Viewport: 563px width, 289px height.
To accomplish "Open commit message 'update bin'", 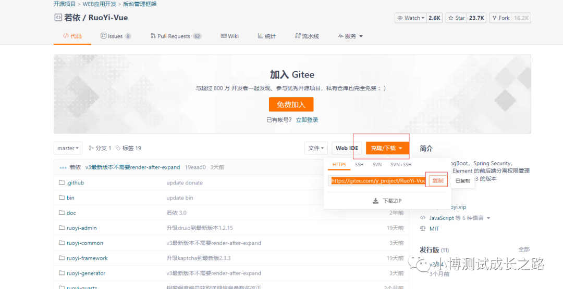I will point(179,198).
